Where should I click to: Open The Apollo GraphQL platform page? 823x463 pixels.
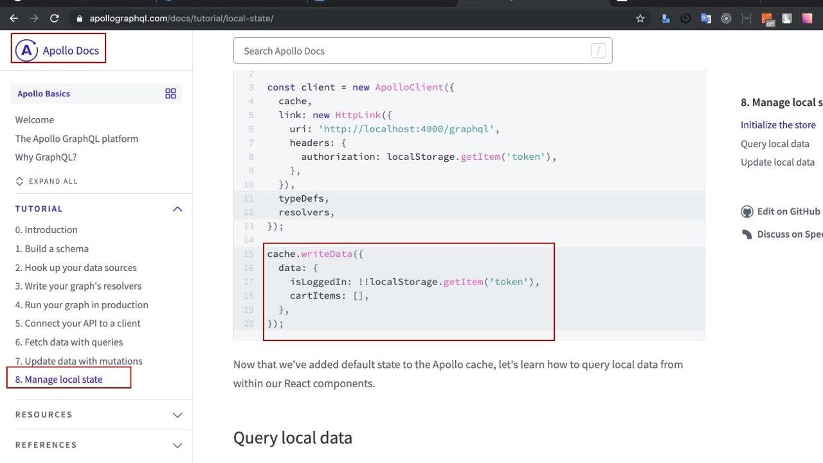(x=77, y=139)
